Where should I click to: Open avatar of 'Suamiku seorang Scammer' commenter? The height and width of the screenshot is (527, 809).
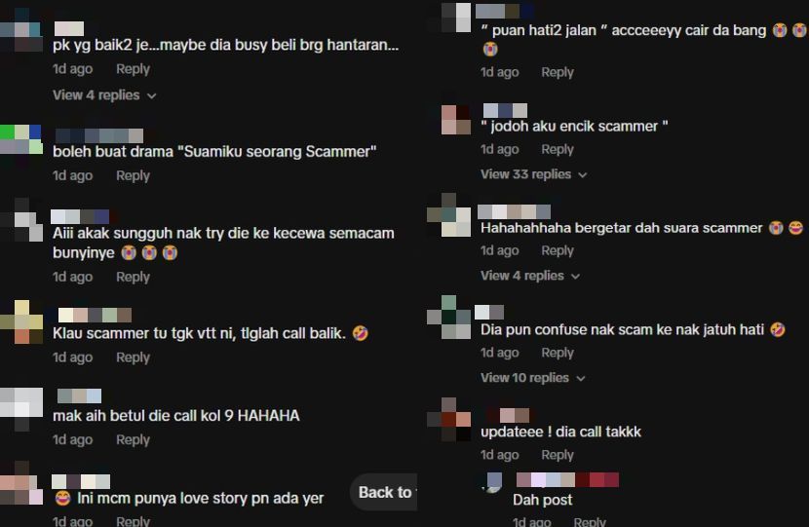(21, 139)
